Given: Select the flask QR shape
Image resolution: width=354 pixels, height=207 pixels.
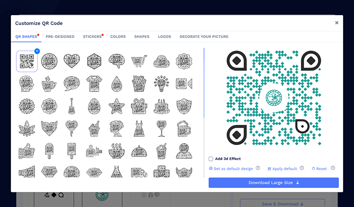Looking at the screenshot, I should [x=117, y=172].
